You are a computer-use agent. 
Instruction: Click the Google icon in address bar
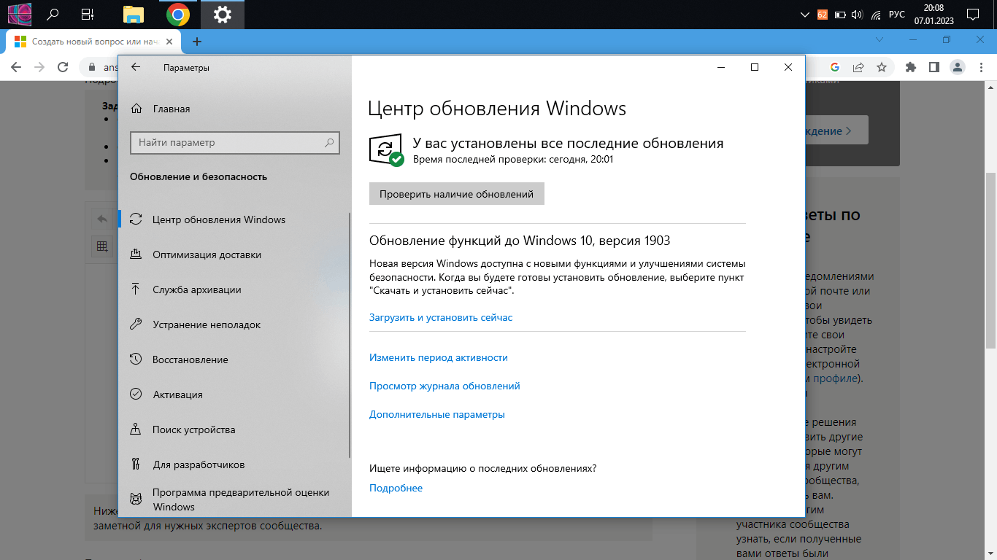click(x=835, y=67)
